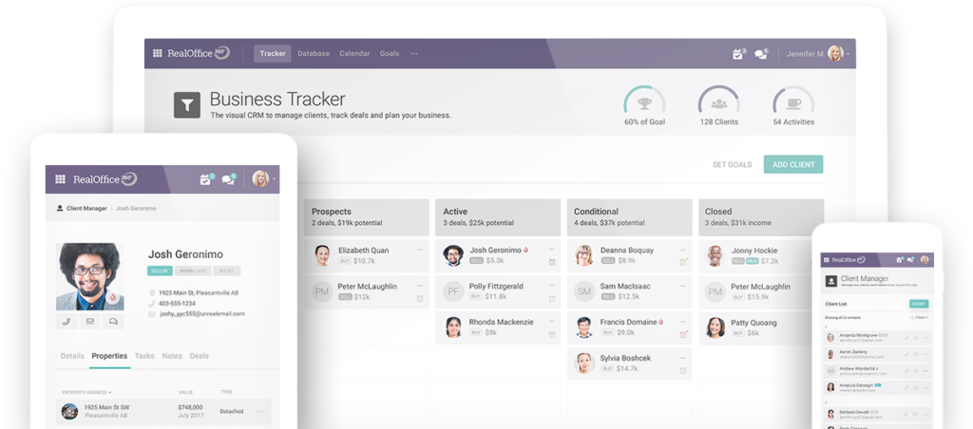973x429 pixels.
Task: Click calendar icon on Prospects Peter McLaughlin card
Action: (420, 298)
